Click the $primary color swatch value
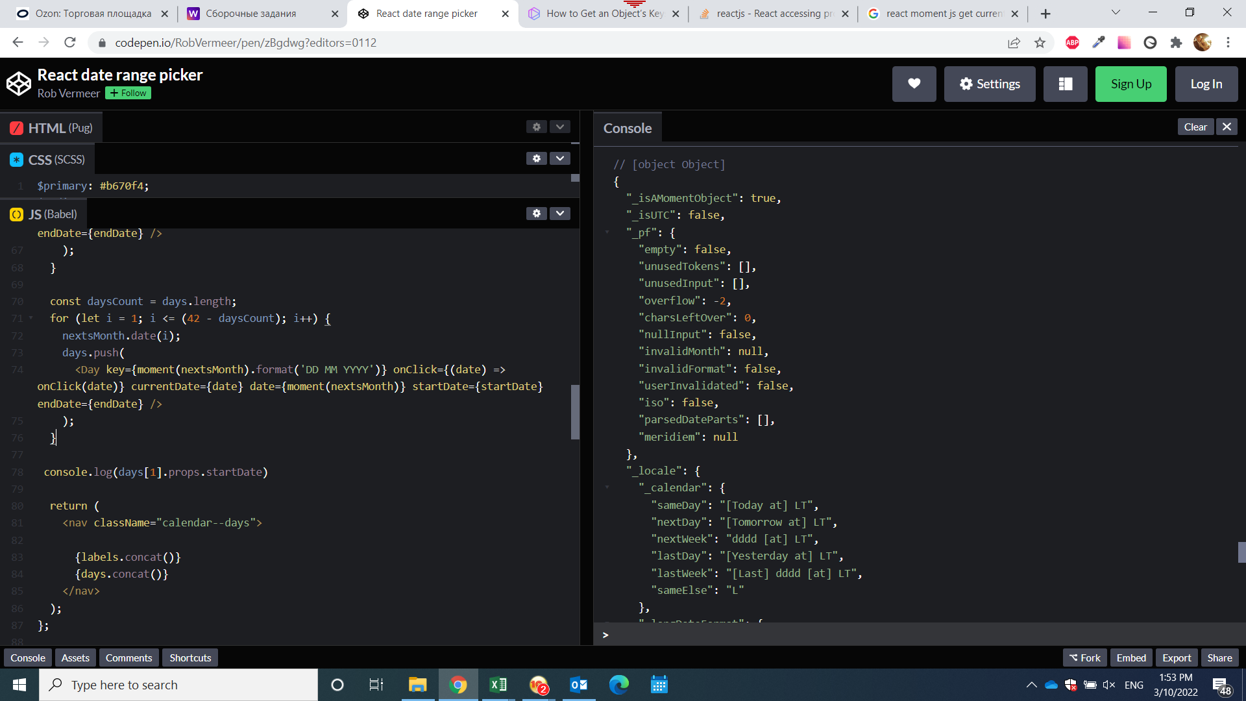This screenshot has width=1246, height=701. pos(123,185)
